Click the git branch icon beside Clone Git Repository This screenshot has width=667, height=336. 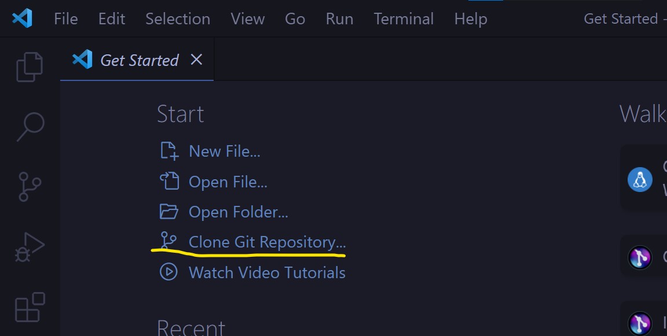click(x=168, y=241)
